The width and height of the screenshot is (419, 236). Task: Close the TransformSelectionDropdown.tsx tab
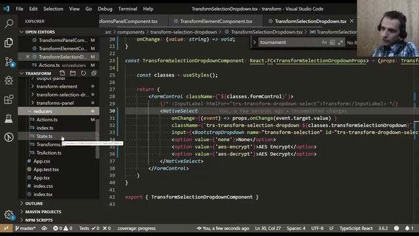click(x=352, y=21)
